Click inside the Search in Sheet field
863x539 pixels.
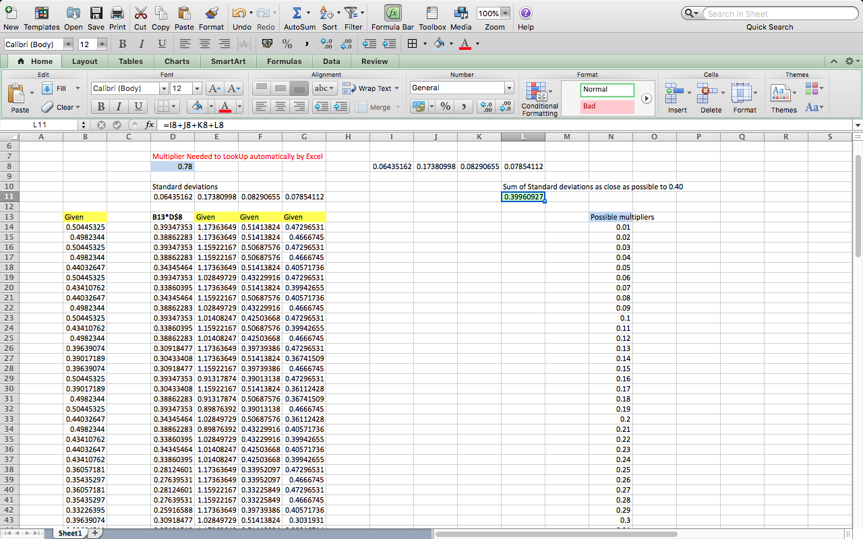(x=780, y=13)
